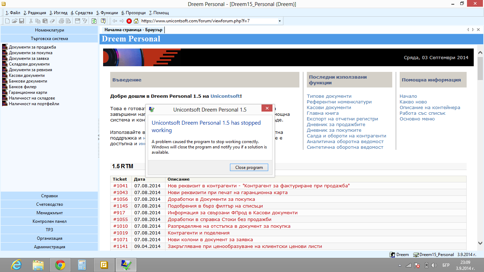The width and height of the screenshot is (484, 272).
Task: Expand the Администрация panel
Action: [x=49, y=247]
